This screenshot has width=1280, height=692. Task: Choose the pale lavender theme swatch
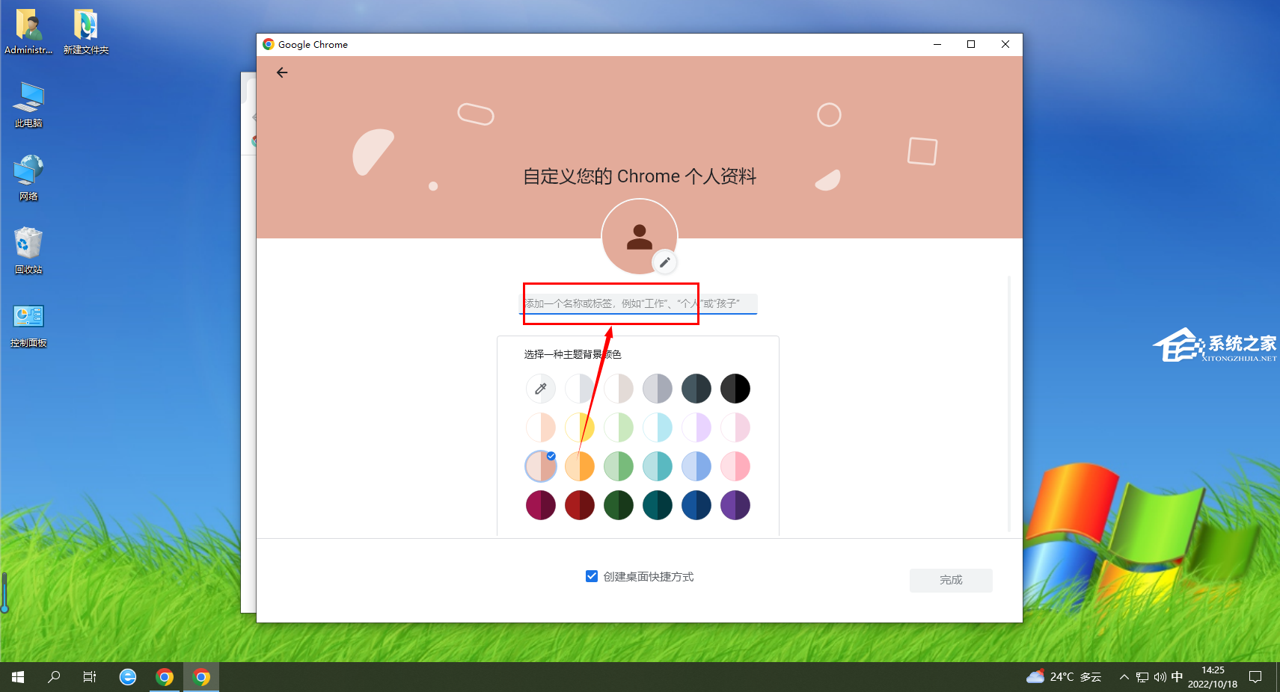click(696, 427)
